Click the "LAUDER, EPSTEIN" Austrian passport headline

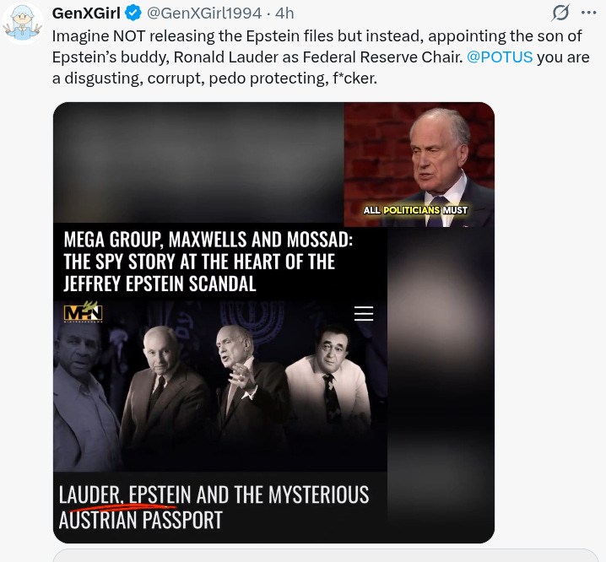click(x=214, y=506)
